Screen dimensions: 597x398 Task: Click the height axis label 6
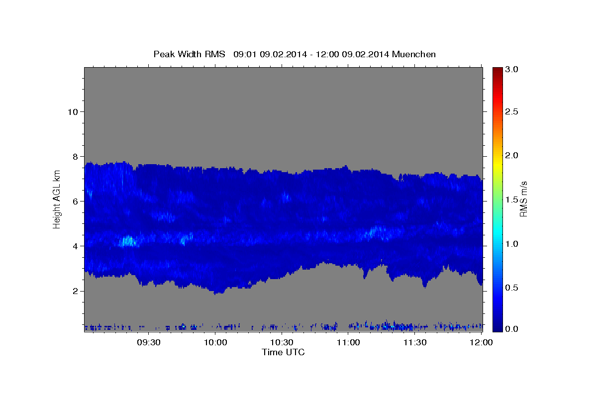point(75,201)
